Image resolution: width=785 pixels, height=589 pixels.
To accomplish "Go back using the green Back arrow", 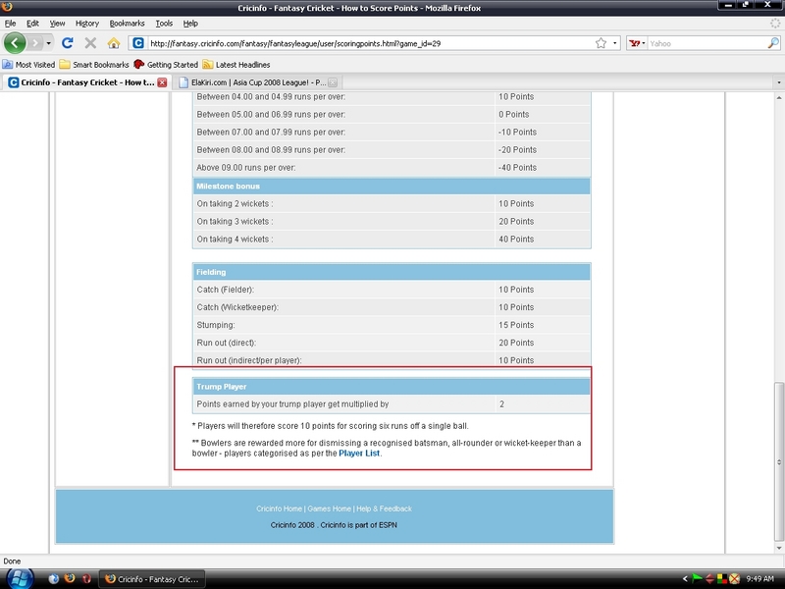I will (x=15, y=43).
